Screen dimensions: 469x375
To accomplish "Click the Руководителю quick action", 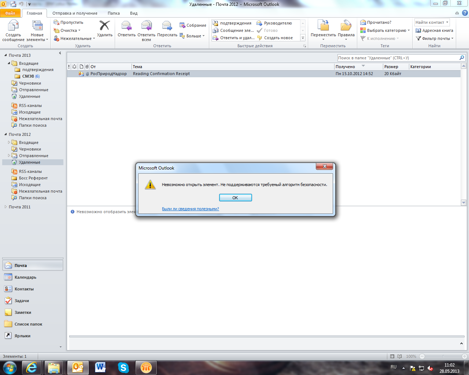I will [274, 23].
